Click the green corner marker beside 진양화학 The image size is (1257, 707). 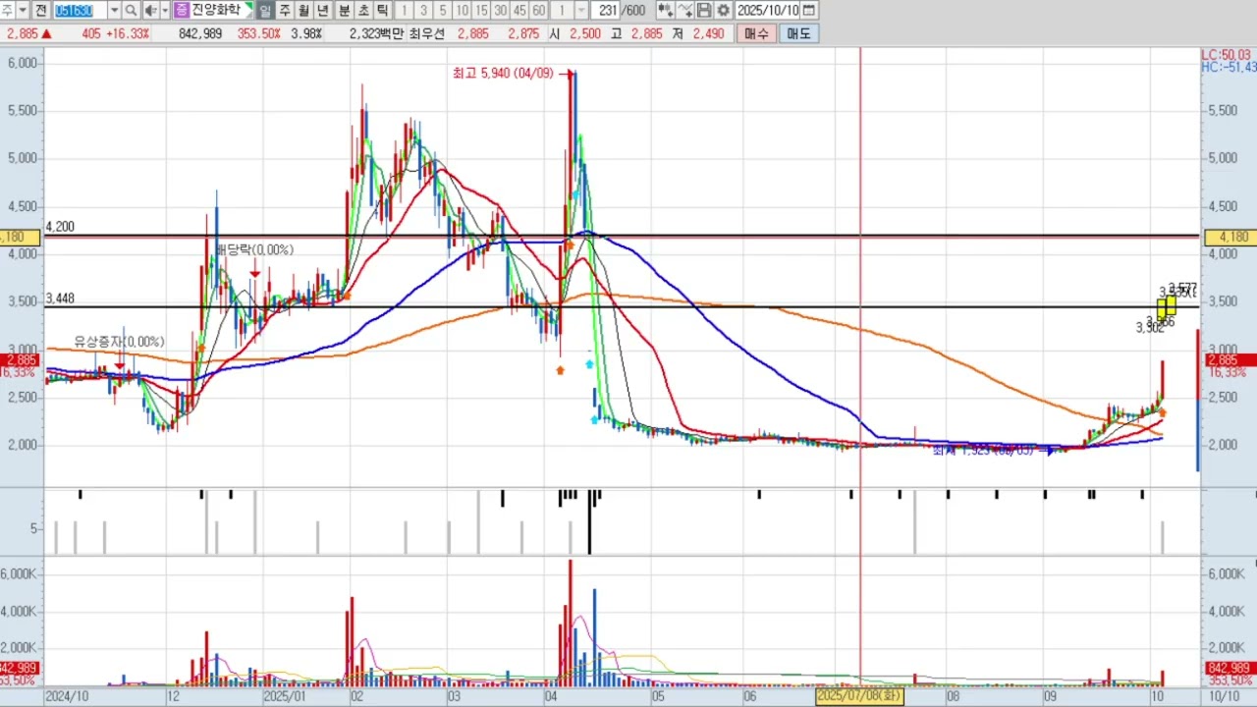pyautogui.click(x=248, y=8)
